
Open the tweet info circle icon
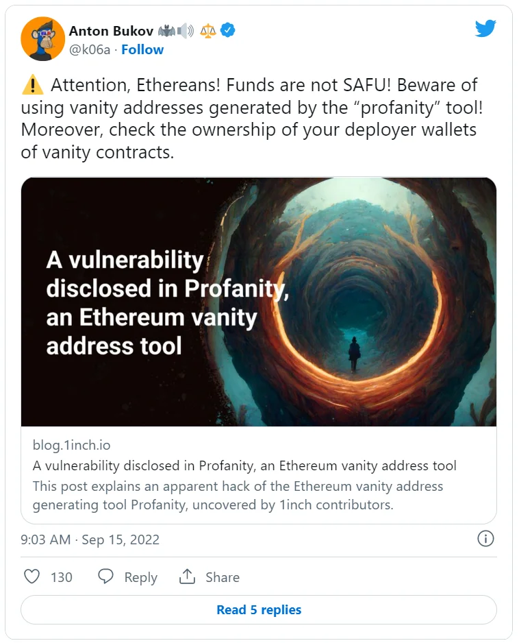pyautogui.click(x=485, y=539)
